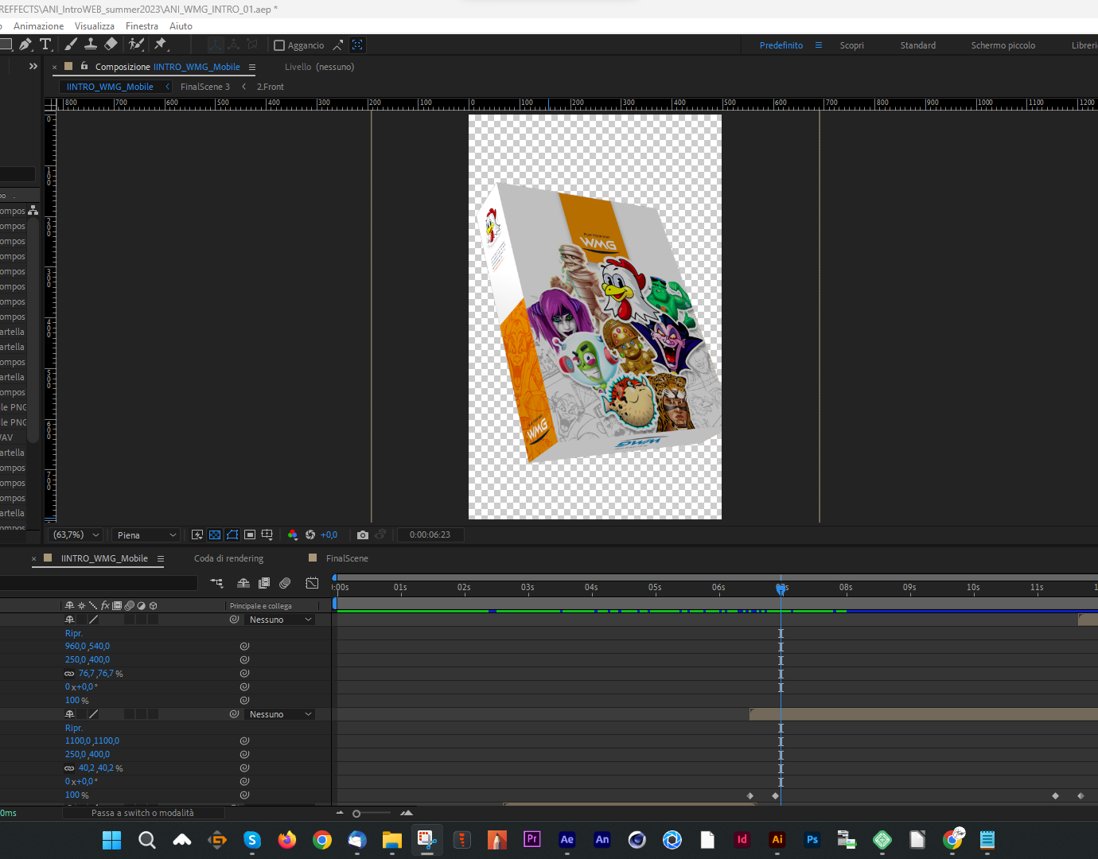Select the Clone Stamp tool

[91, 45]
